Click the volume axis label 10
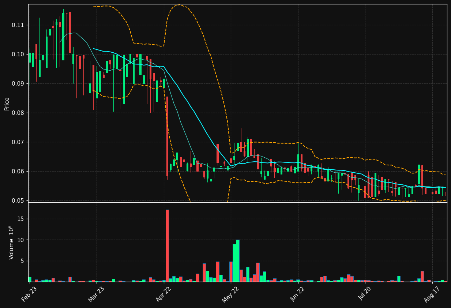Viewport: 451px width, 308px height. 22,240
